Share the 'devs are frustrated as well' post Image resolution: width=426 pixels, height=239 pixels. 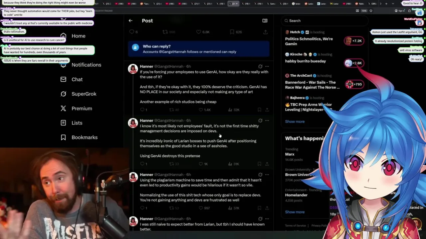(267, 208)
